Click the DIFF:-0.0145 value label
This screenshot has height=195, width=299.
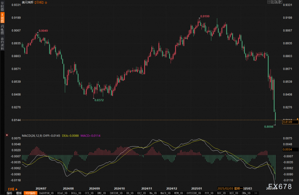pos(52,136)
